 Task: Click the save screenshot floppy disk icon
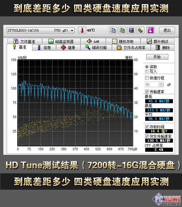pos(131,30)
